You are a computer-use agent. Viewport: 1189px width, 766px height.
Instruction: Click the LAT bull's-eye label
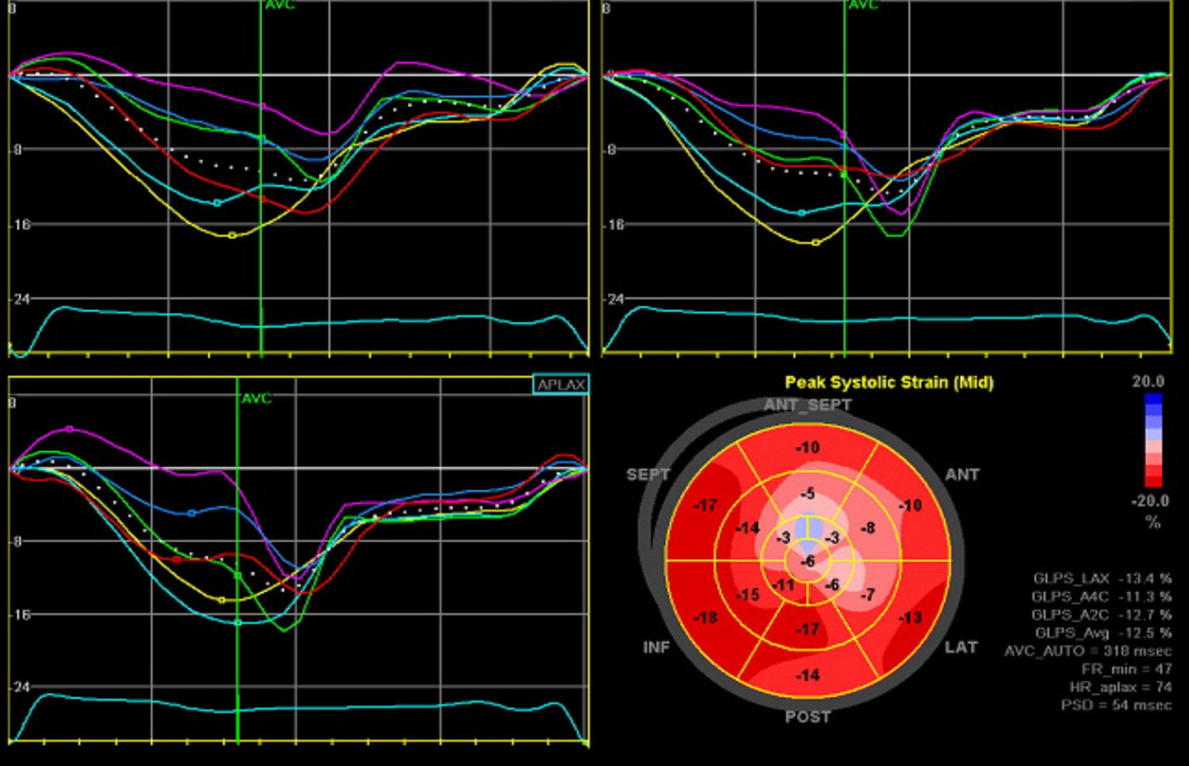pos(961,647)
